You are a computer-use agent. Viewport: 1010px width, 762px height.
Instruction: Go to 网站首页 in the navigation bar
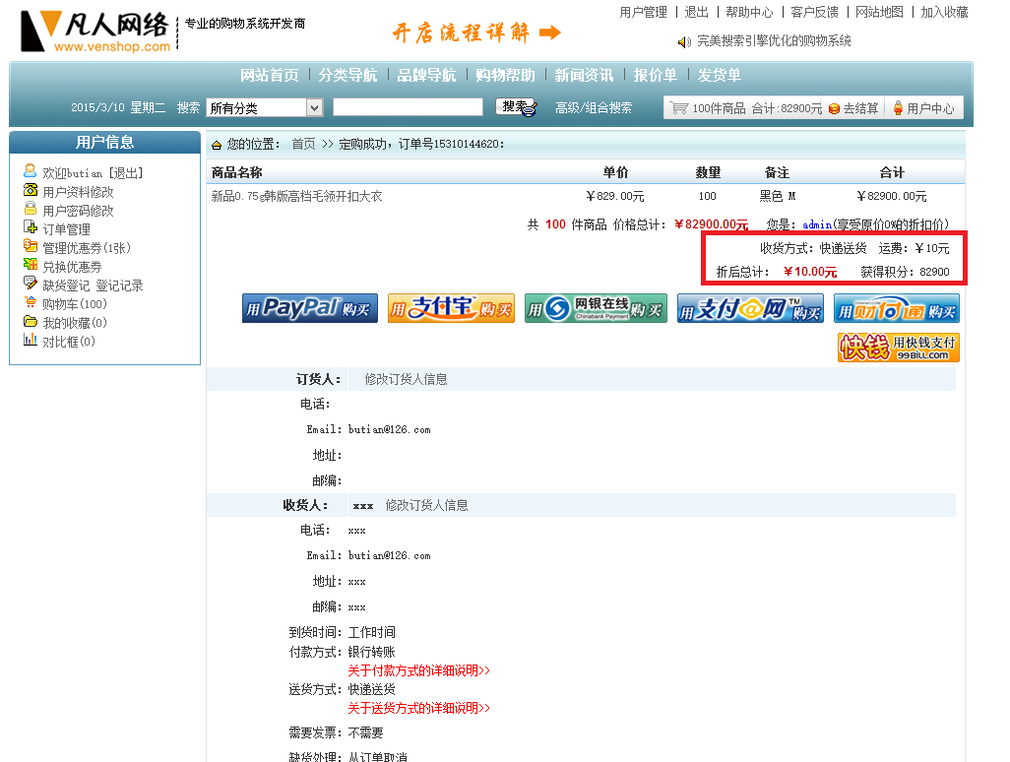point(270,76)
